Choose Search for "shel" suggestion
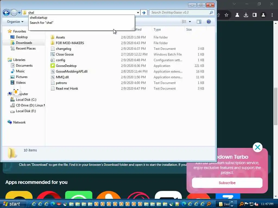 click(x=42, y=23)
